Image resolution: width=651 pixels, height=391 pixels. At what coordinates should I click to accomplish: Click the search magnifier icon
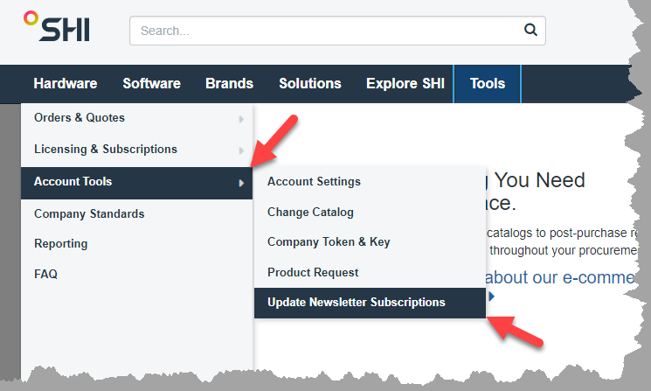click(x=530, y=30)
